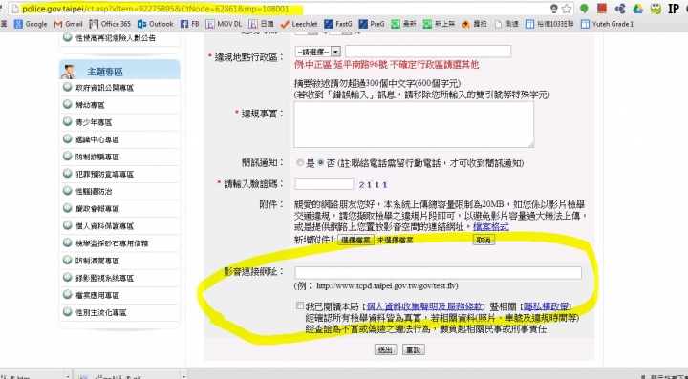Viewport: 688px width, 379px height.
Task: Select 是 for SMS notification
Action: pos(300,163)
